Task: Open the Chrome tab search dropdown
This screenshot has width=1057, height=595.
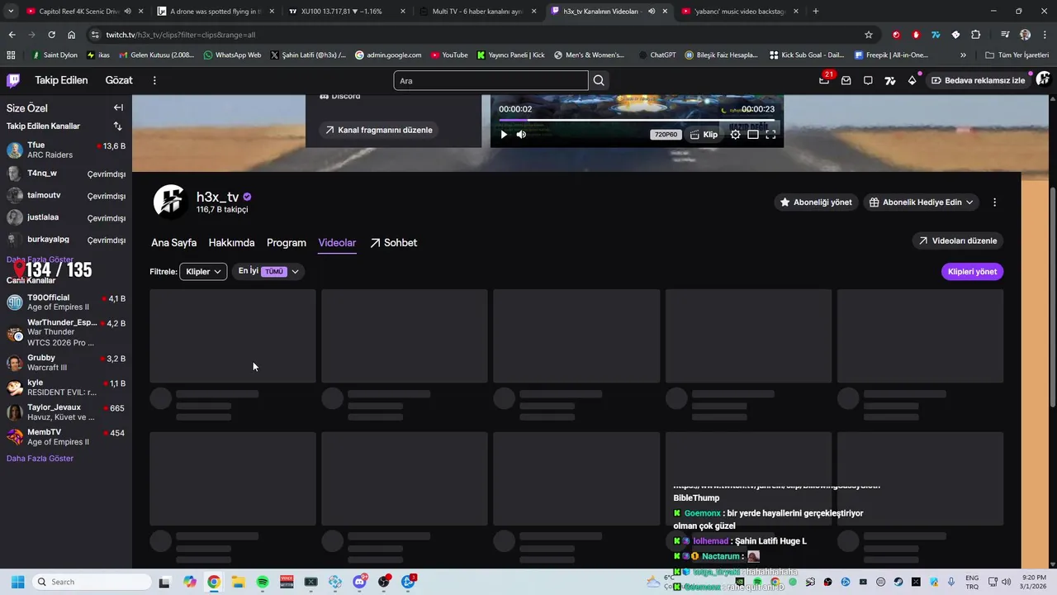Action: click(11, 12)
